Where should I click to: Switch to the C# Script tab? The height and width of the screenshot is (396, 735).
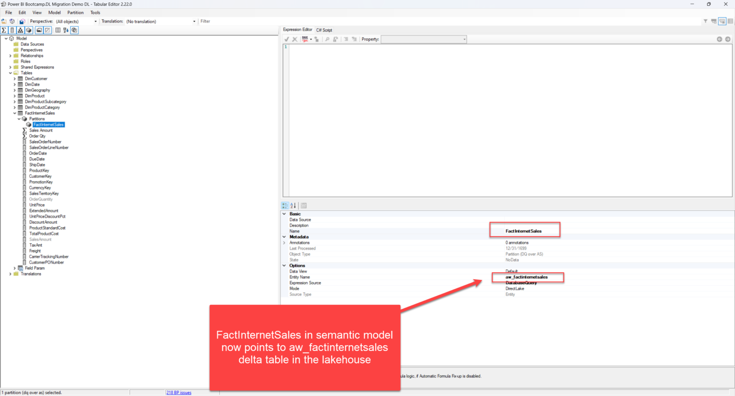(x=324, y=30)
